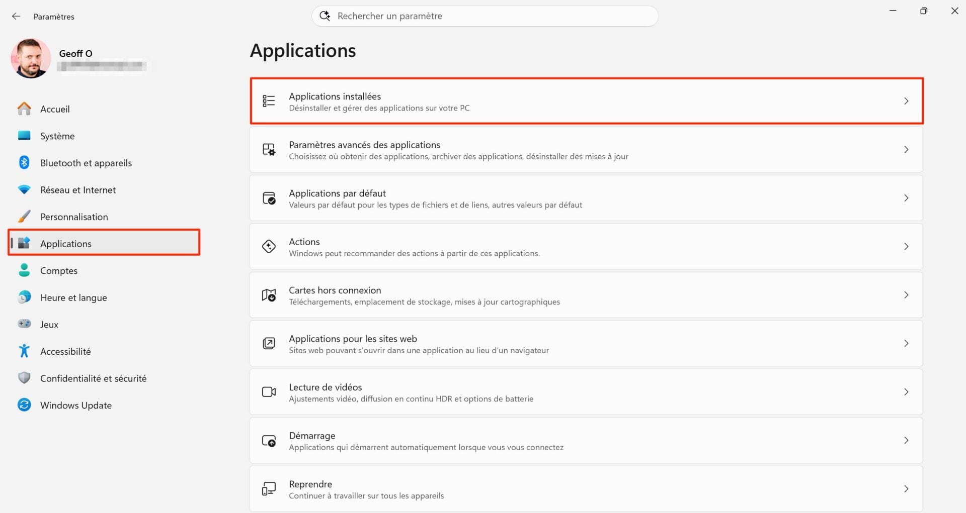Click the Réseau et Internet globe icon

click(24, 189)
